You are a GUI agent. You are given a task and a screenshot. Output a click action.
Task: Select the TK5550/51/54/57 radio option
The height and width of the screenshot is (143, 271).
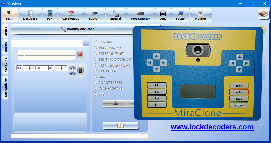96,54
